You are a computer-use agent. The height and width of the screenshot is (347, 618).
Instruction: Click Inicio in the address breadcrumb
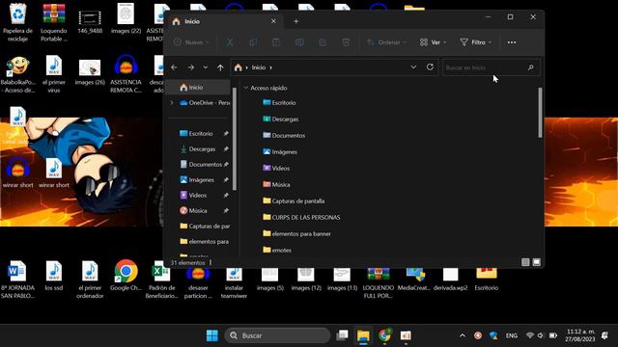[259, 67]
